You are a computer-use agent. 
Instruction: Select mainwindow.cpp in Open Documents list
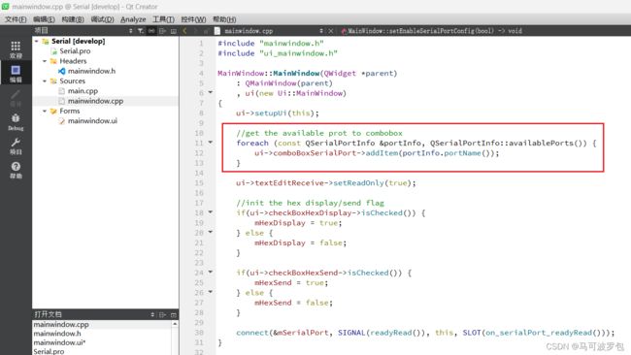(x=61, y=324)
